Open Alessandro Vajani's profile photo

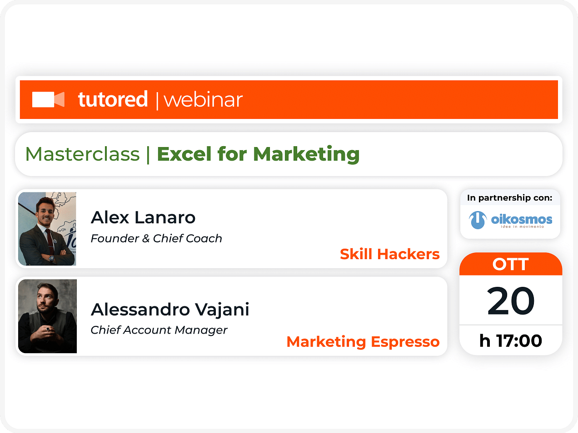(x=47, y=316)
